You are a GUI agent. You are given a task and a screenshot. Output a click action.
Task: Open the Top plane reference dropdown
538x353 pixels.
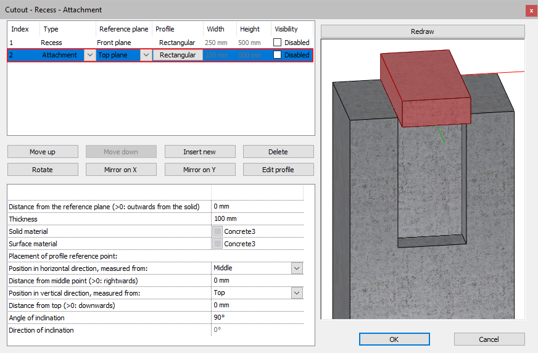click(146, 55)
